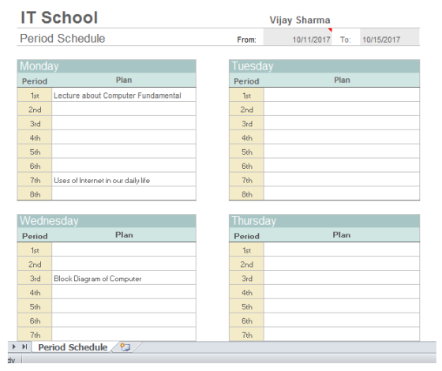Click the red comment indicator on From cell
The height and width of the screenshot is (371, 442).
tap(330, 30)
